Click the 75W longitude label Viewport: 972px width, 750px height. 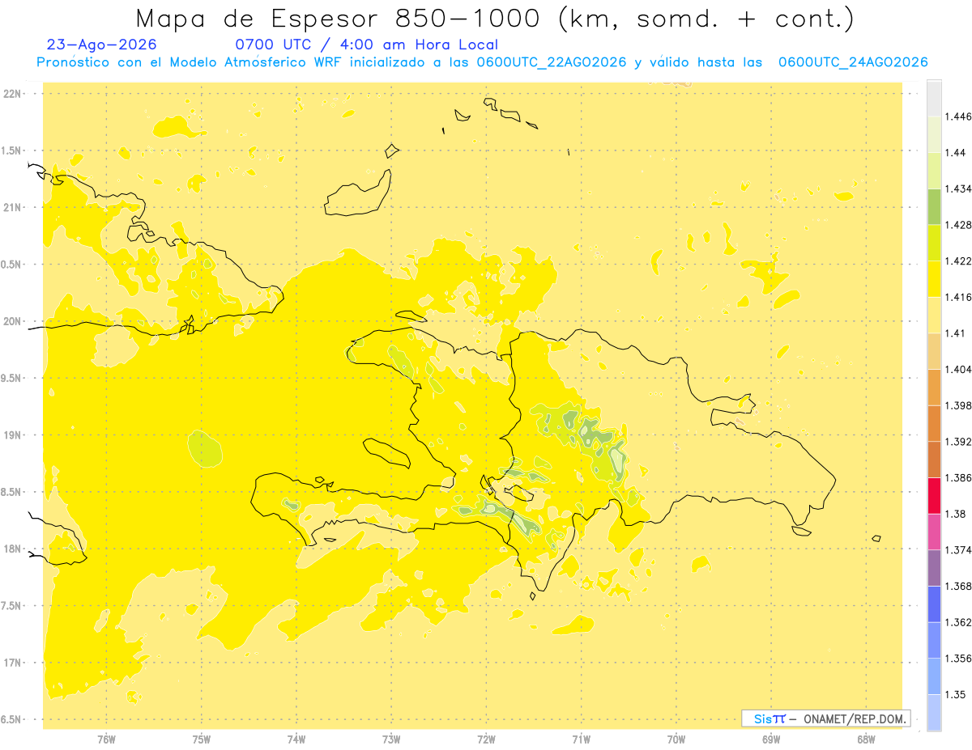[202, 739]
